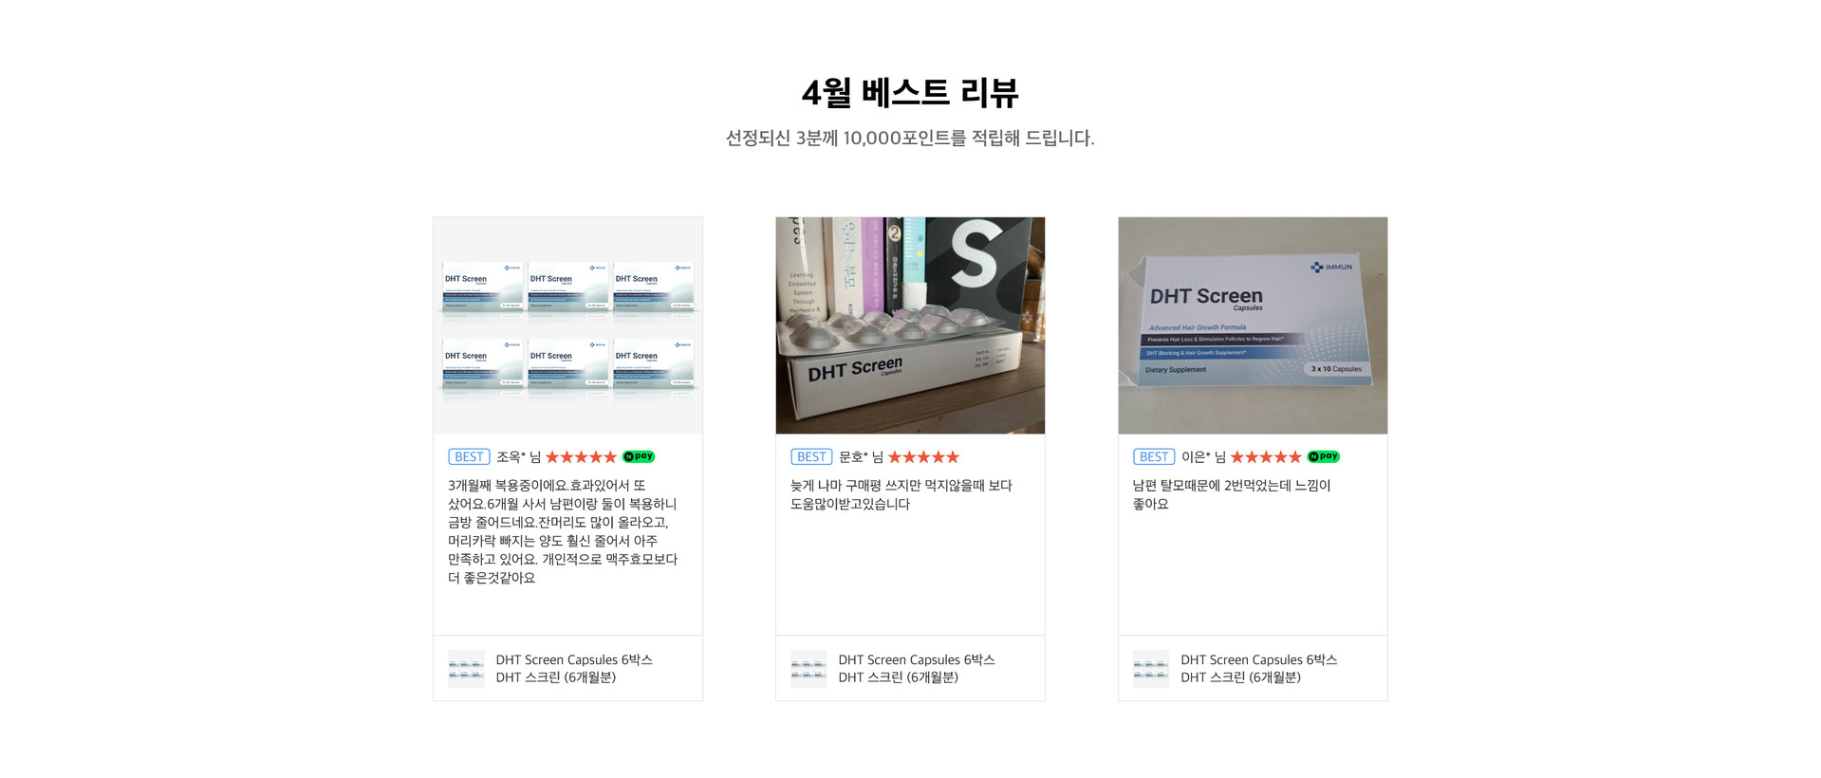Click the five-star rating of 조옥* review
This screenshot has height=778, width=1821.
(x=581, y=456)
